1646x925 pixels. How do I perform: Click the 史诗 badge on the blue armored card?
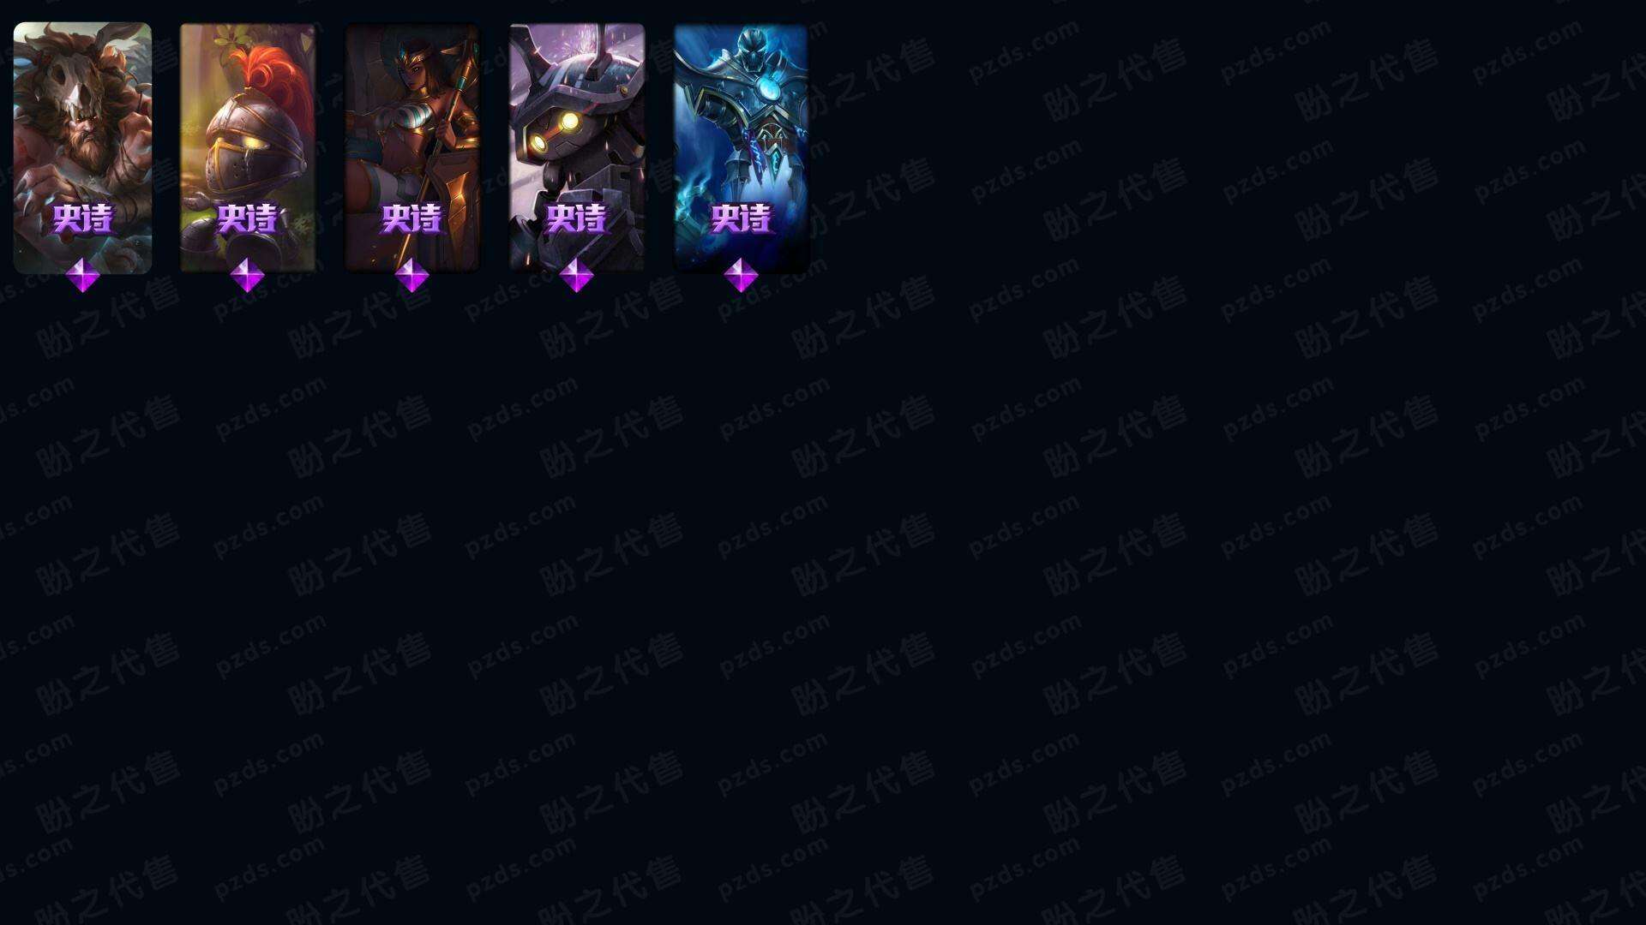tap(741, 219)
